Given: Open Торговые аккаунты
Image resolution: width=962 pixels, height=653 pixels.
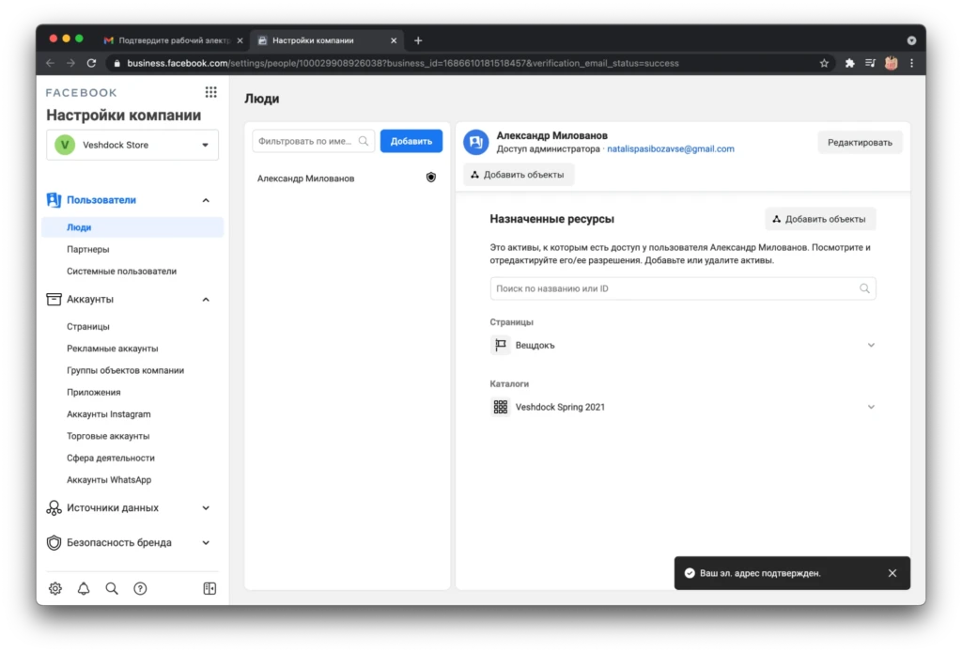Looking at the screenshot, I should point(108,436).
